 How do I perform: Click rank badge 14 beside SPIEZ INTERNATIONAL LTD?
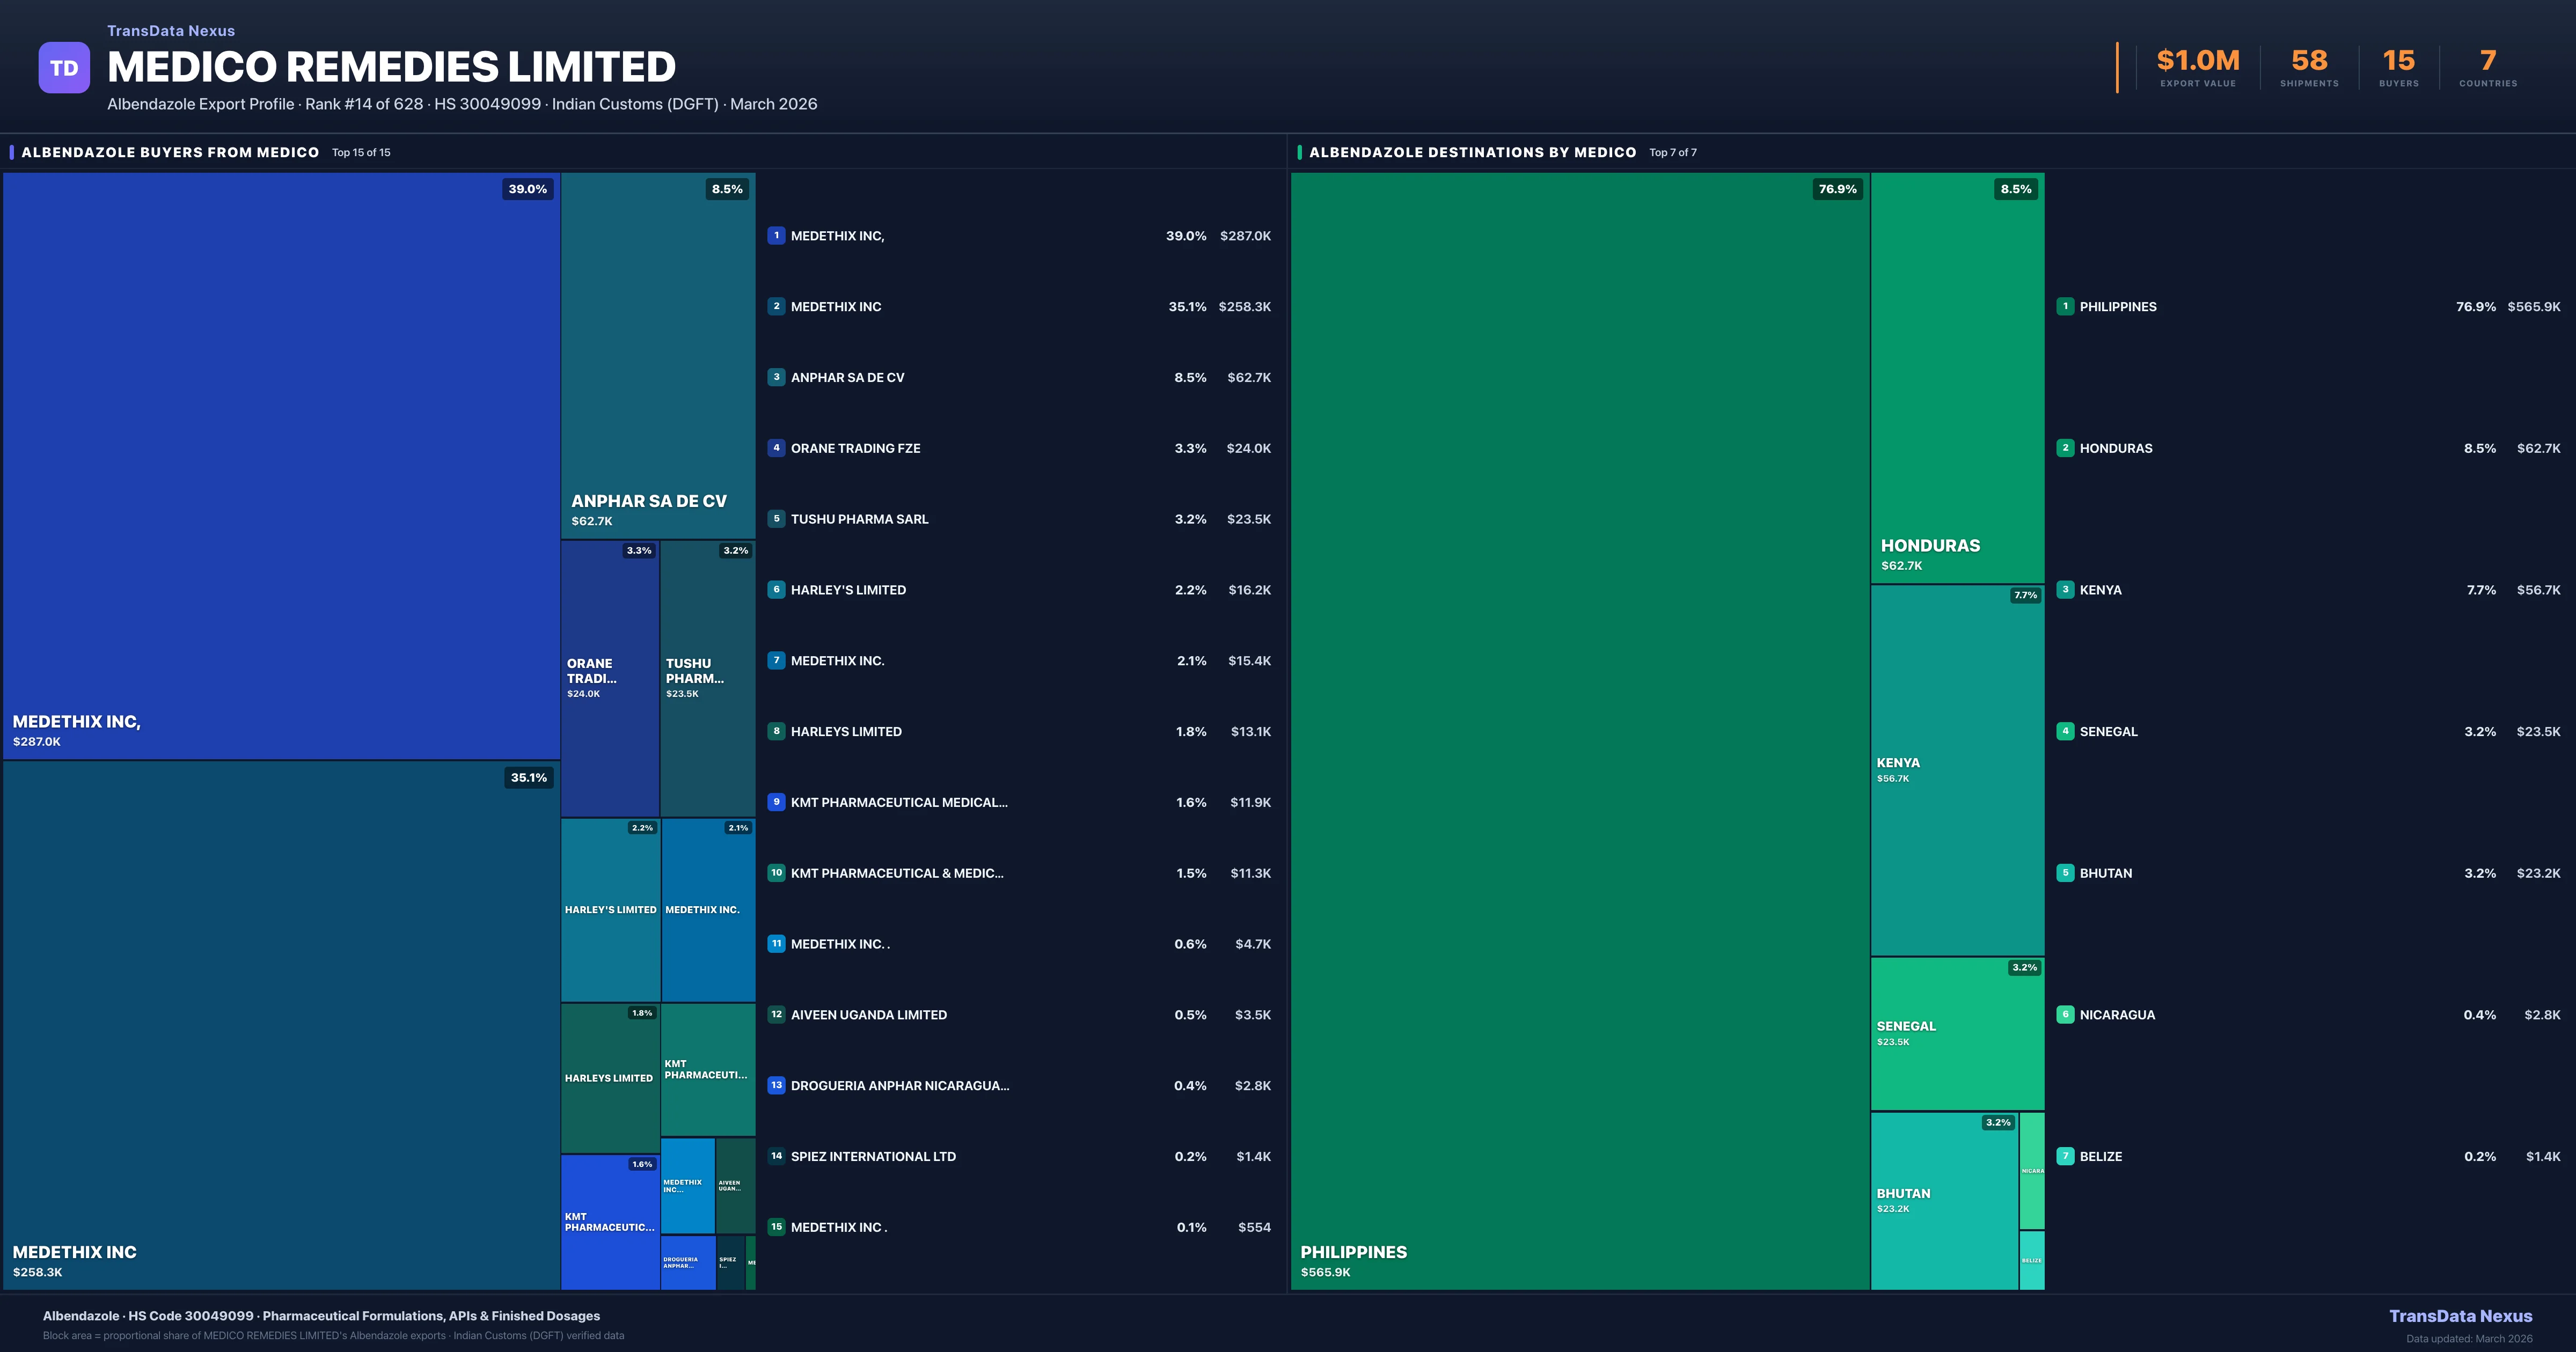[776, 1156]
